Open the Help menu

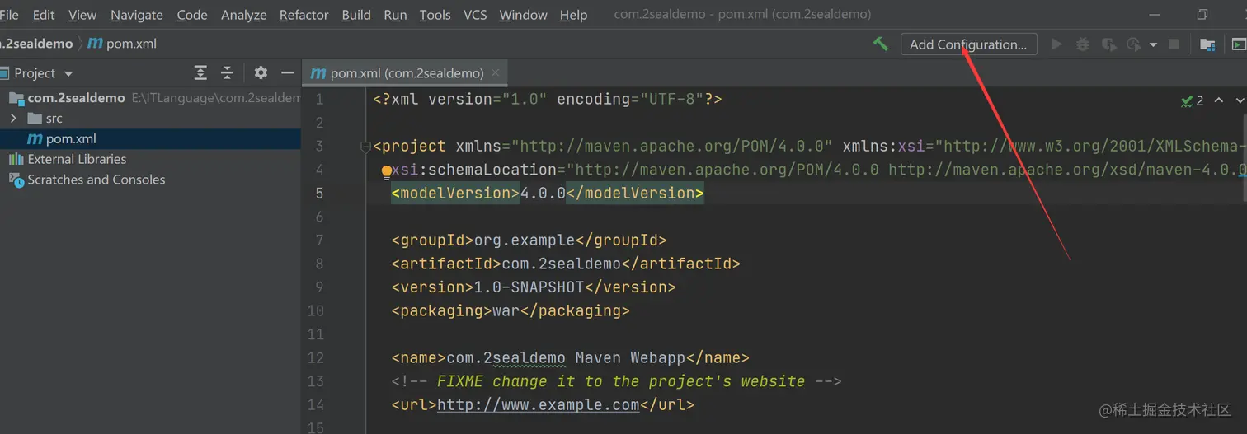[x=573, y=15]
